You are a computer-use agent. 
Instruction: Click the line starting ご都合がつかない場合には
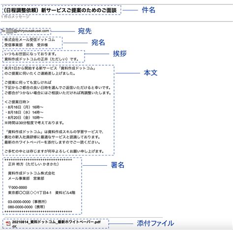(58, 93)
